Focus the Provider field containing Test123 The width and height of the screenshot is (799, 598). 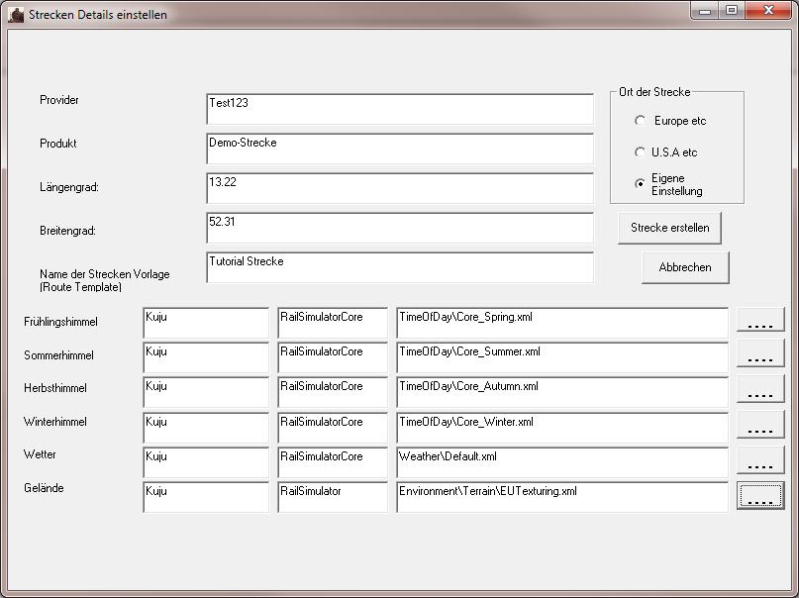point(400,109)
